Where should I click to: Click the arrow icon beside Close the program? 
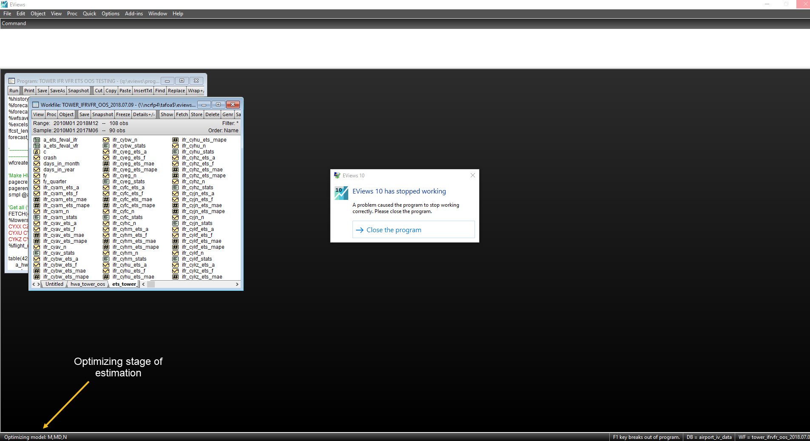(x=360, y=230)
